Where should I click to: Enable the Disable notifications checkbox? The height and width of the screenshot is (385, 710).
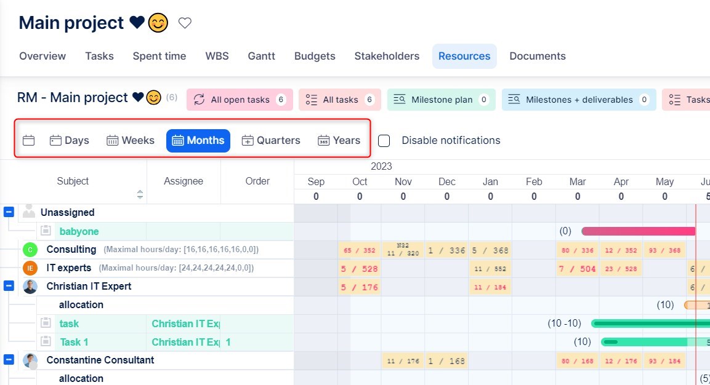point(384,141)
